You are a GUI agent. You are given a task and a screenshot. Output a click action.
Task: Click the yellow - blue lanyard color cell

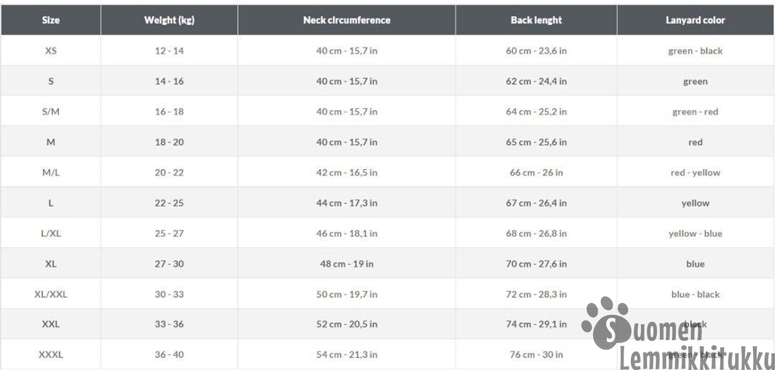[695, 233]
